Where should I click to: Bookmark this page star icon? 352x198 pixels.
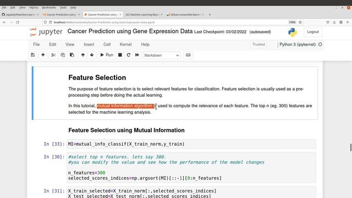pos(300,22)
